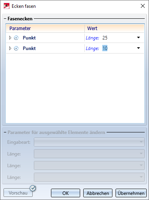Click the highlighted value 10 field
This screenshot has width=149, height=200.
(105, 48)
